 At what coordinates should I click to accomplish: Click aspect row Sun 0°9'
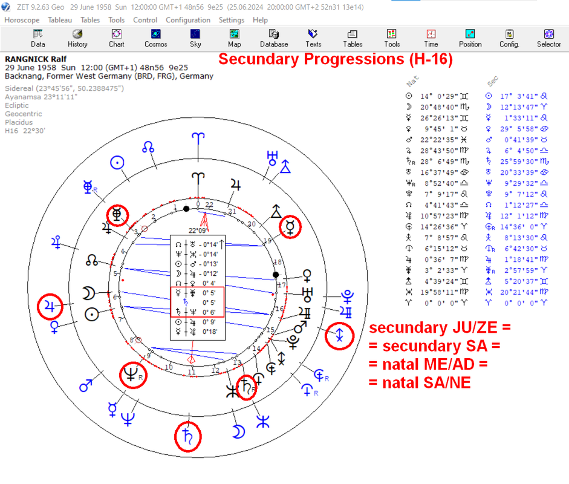(x=196, y=322)
